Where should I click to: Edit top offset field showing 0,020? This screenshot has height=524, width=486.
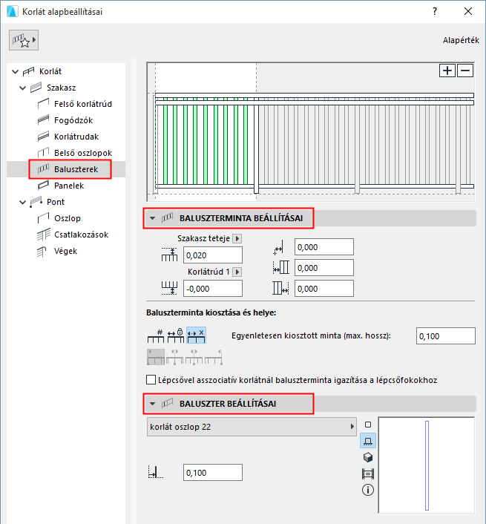coord(213,255)
